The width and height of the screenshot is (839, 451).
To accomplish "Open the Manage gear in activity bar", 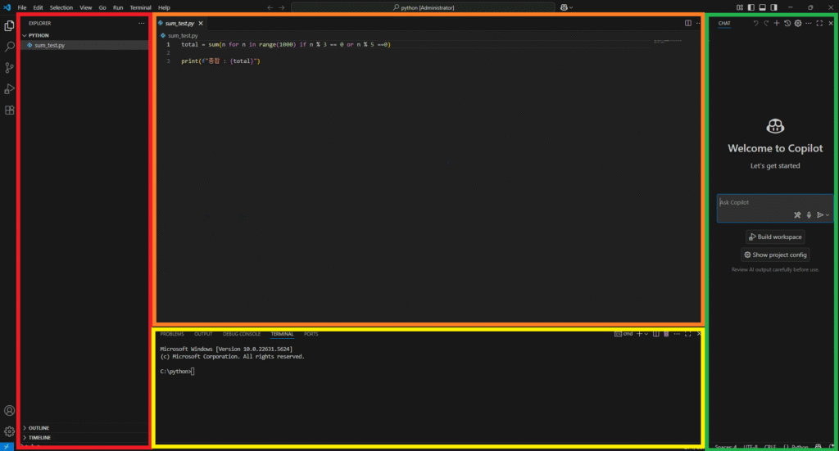I will click(x=9, y=431).
